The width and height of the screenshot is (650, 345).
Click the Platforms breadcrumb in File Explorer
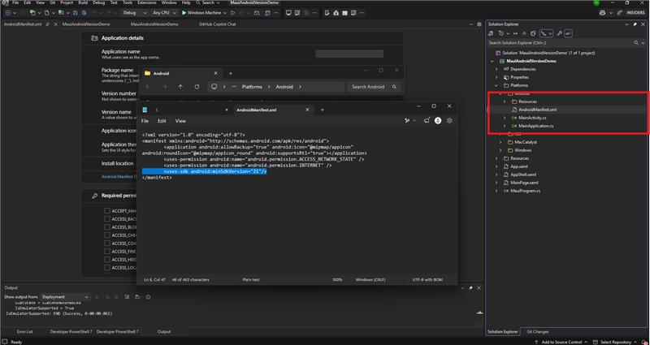pyautogui.click(x=252, y=87)
